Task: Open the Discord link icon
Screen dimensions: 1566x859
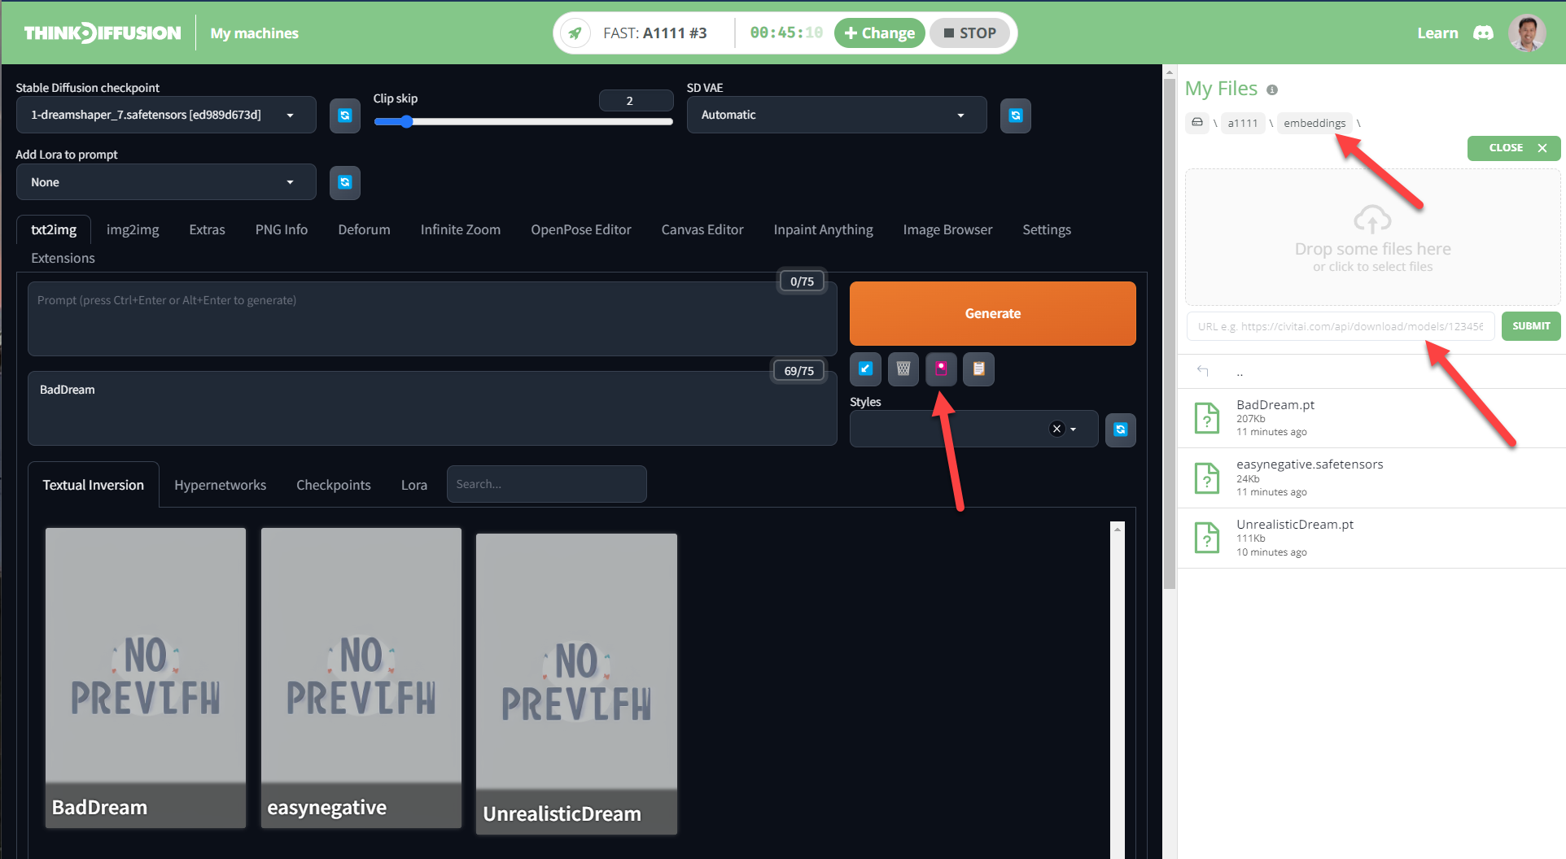Action: click(1483, 33)
